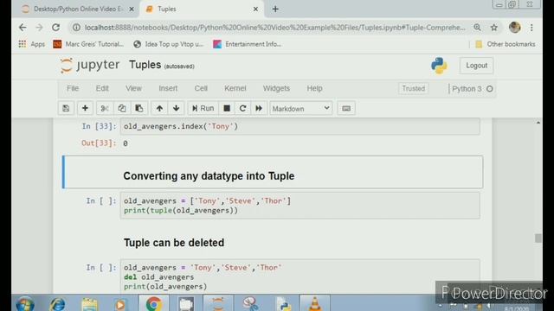Select the Tuple can be deleted heading

174,243
